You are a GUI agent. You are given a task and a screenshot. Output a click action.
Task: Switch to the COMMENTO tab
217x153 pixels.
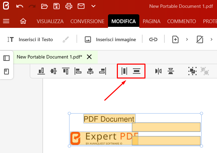pos(182,21)
